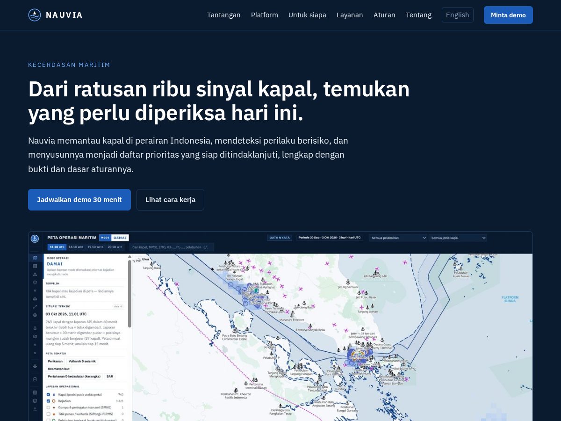The width and height of the screenshot is (561, 421).
Task: Open the Semua pelabuhan dropdown
Action: pos(398,238)
